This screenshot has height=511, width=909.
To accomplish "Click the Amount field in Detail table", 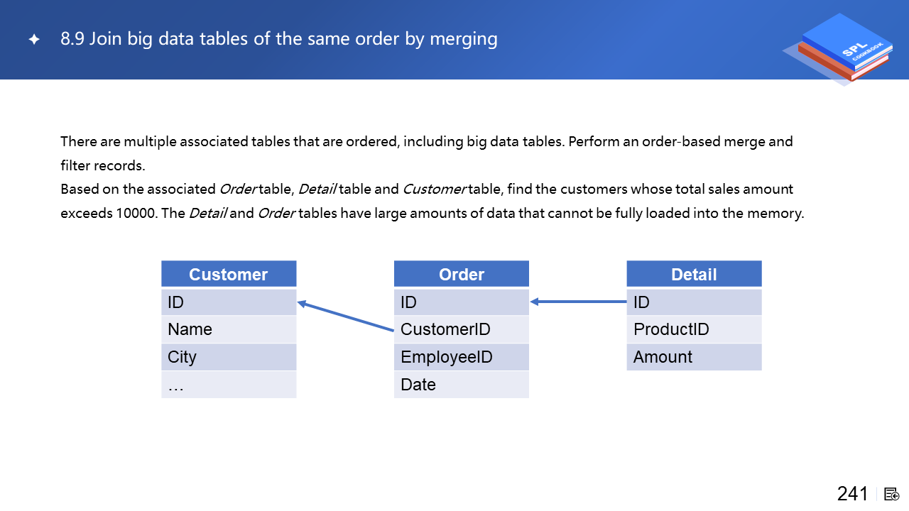I will point(694,357).
